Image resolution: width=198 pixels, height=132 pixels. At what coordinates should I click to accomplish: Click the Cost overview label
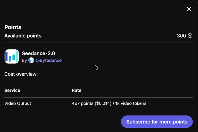coord(21,74)
